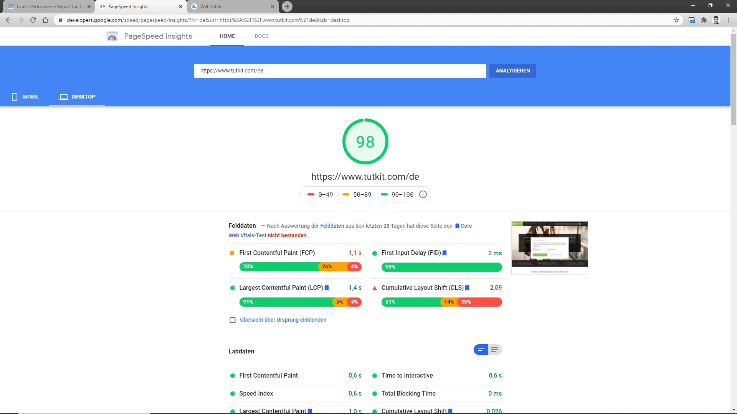Switch to the Web Vitals browser tab
737x414 pixels.
click(233, 7)
